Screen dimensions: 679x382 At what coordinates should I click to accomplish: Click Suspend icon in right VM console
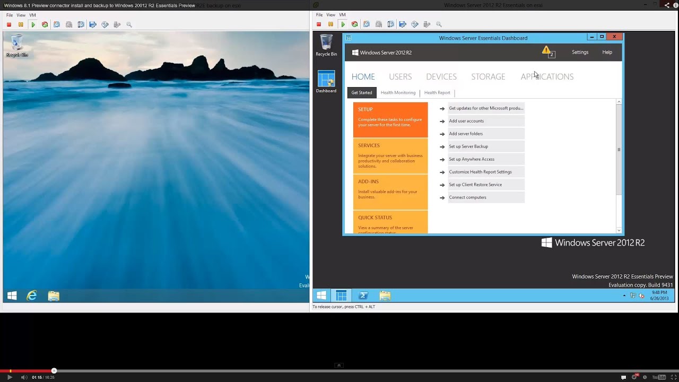(x=330, y=24)
